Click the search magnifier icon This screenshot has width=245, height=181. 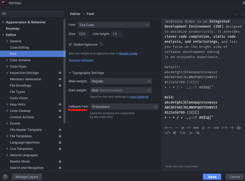click(4, 14)
